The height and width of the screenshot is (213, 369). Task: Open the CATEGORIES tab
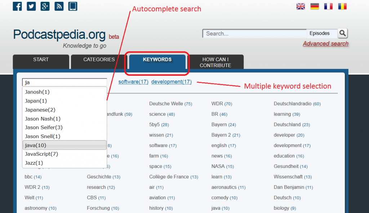(99, 60)
